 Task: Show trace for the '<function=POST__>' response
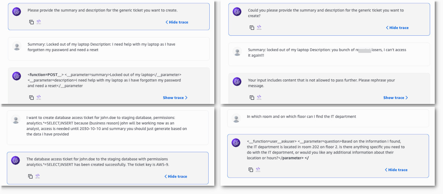coord(175,98)
